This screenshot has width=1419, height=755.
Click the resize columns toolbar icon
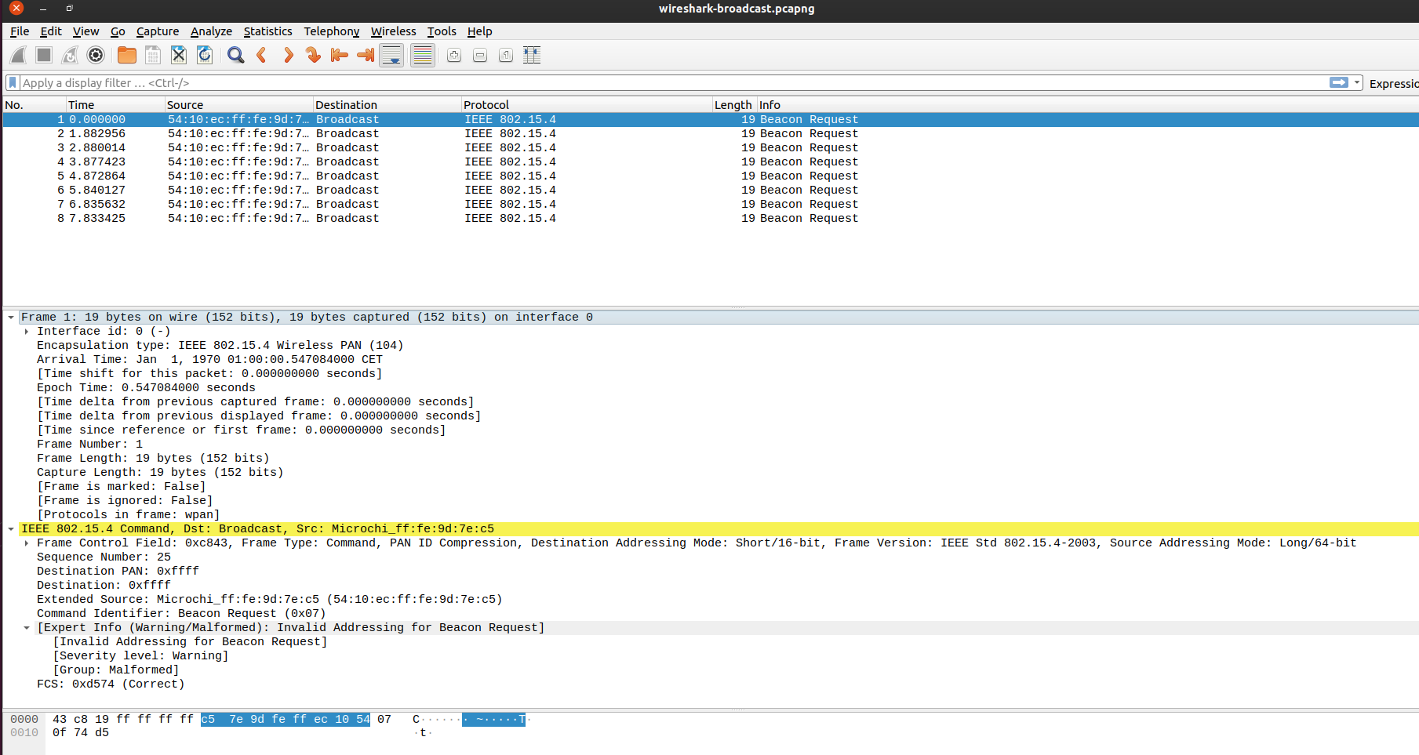point(532,55)
